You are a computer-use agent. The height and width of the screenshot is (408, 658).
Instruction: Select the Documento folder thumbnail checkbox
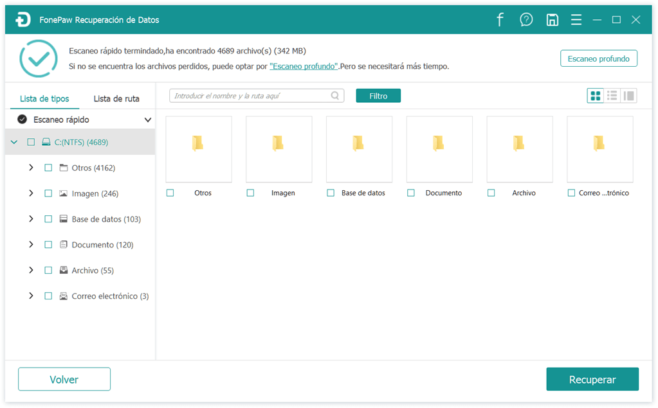coord(411,193)
